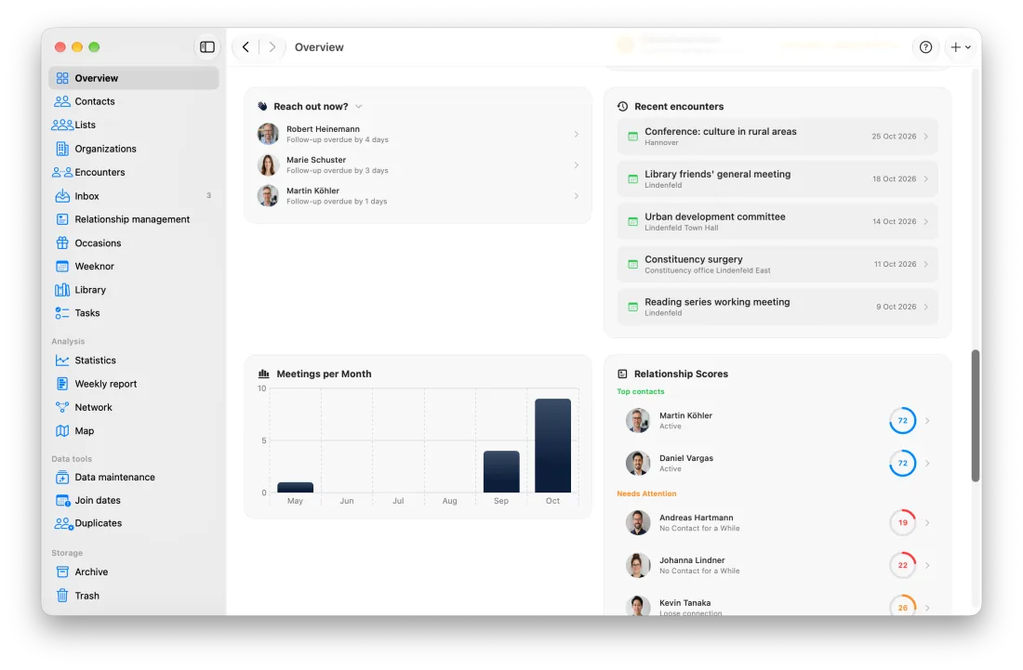This screenshot has height=670, width=1023.
Task: Open Martin Köhler's follow-up in Reach out
Action: pos(418,195)
